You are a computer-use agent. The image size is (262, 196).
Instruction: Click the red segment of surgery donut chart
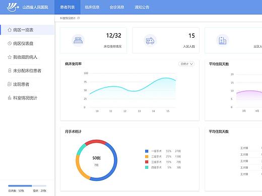pos(96,142)
